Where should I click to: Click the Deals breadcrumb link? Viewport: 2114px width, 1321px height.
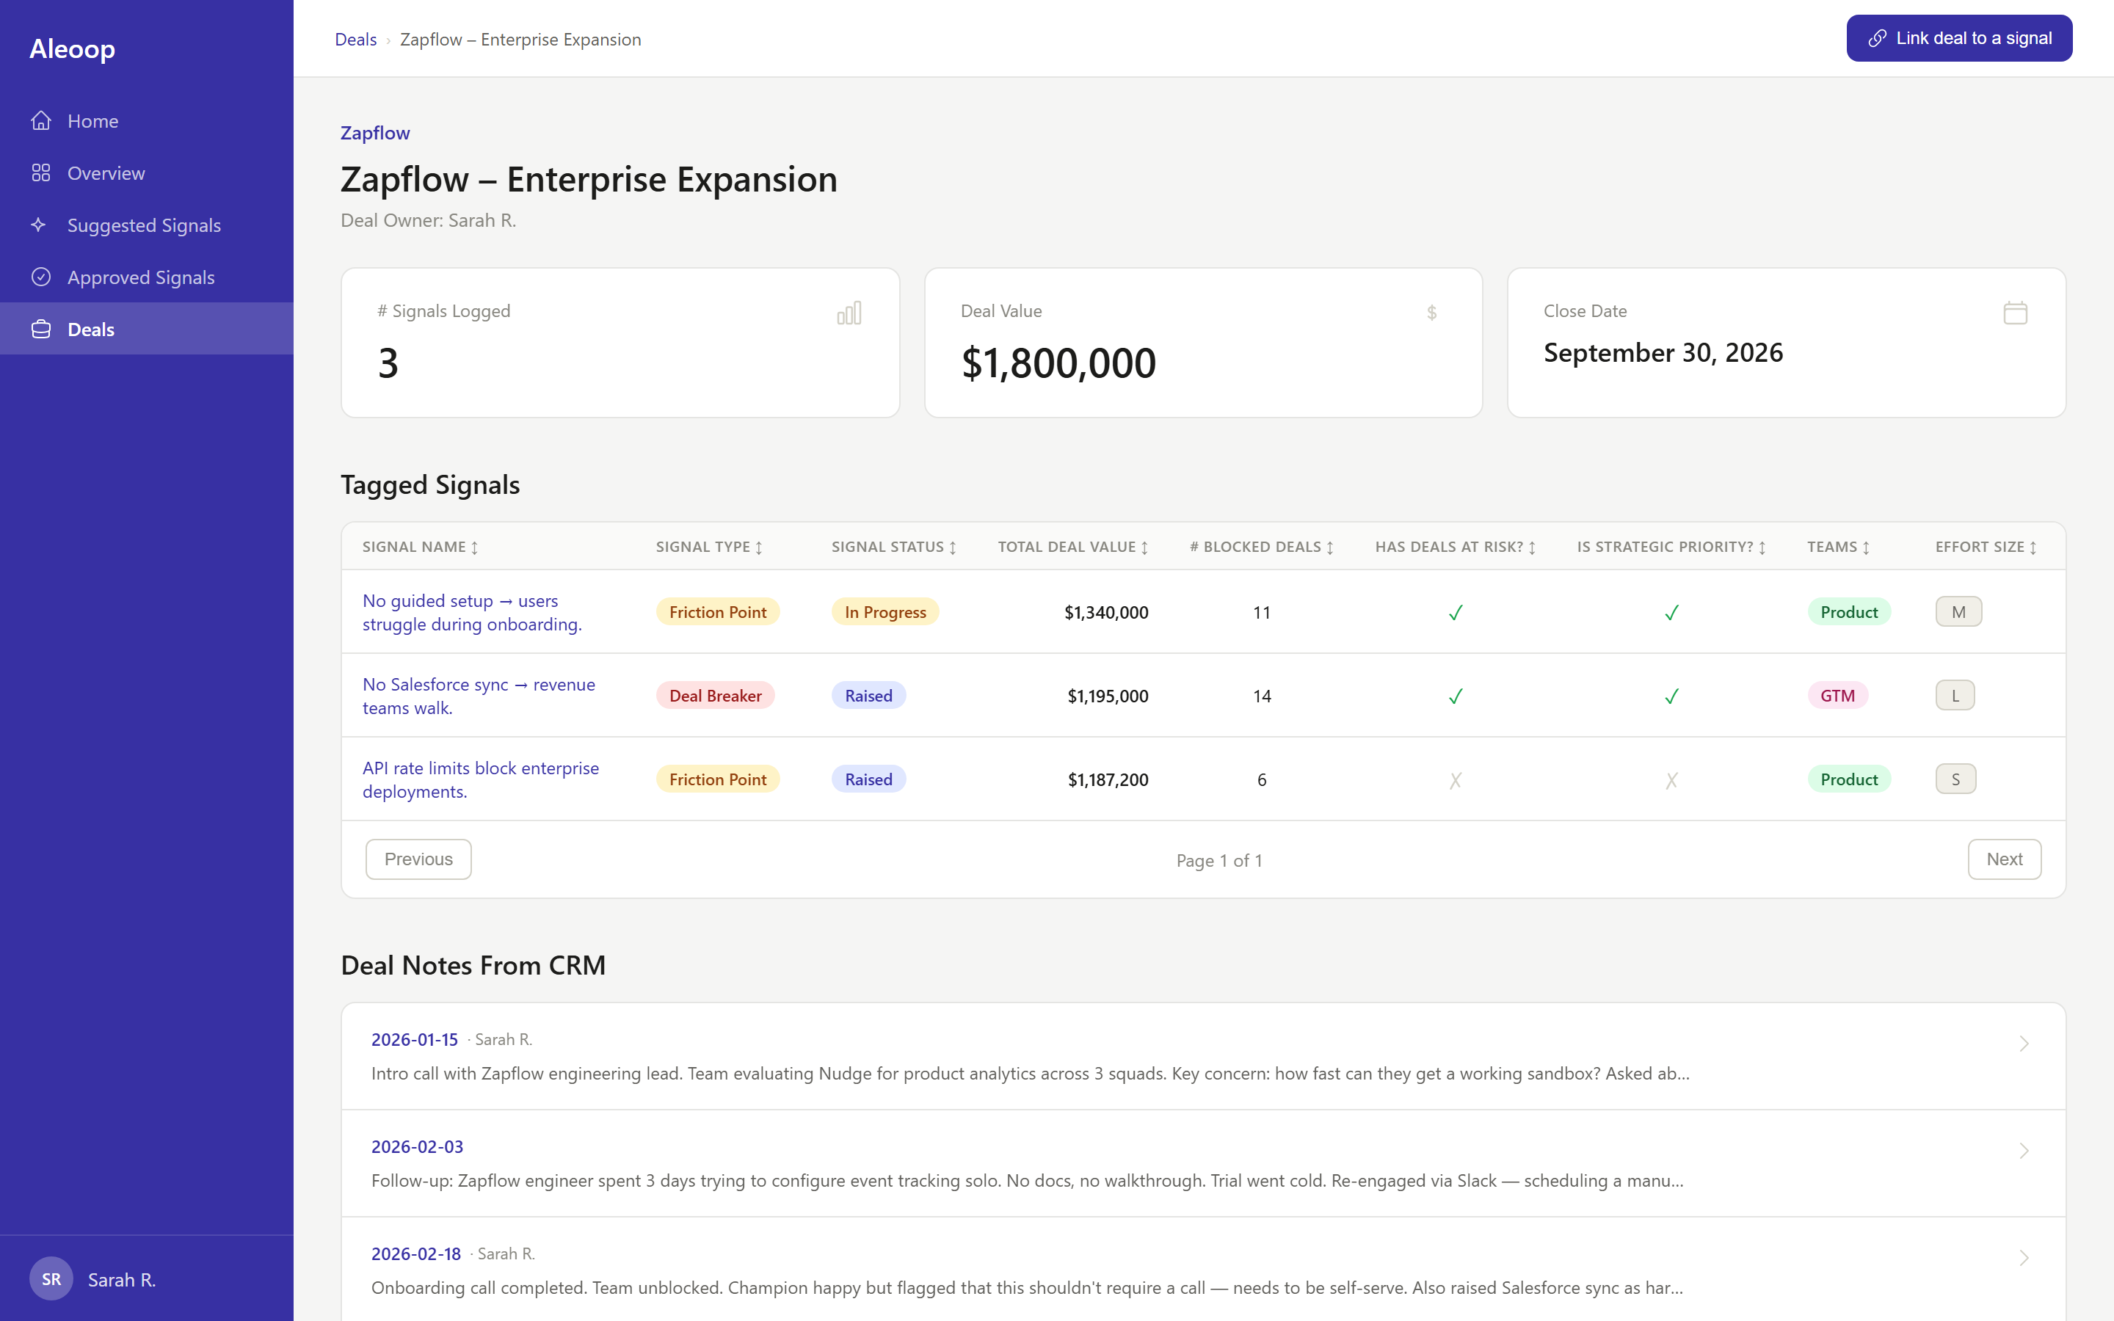pyautogui.click(x=355, y=40)
